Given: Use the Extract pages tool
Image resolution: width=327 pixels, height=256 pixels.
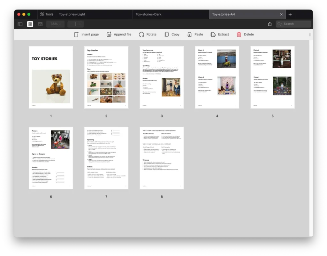Looking at the screenshot, I should point(220,34).
